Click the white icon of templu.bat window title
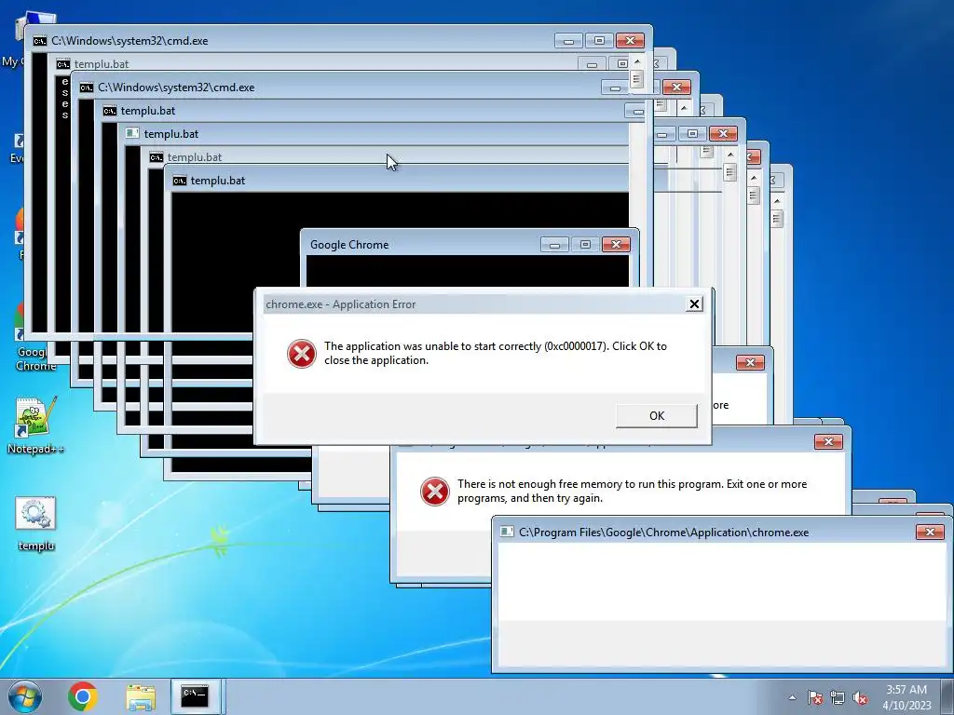Image resolution: width=954 pixels, height=715 pixels. click(x=132, y=134)
